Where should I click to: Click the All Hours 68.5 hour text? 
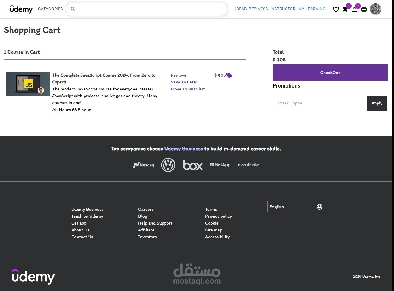pyautogui.click(x=71, y=110)
